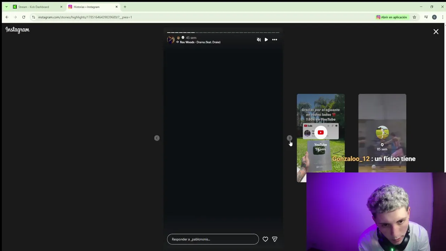This screenshot has width=446, height=251.
Task: Close the Historias Instagram tab
Action: (x=116, y=7)
